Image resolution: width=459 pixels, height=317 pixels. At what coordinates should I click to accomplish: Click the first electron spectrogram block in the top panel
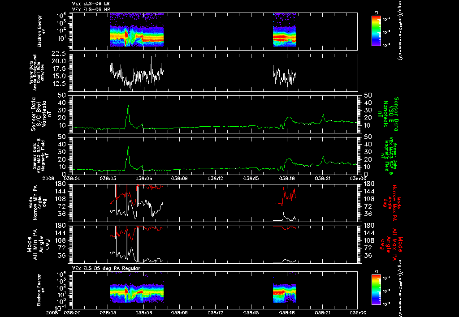pos(136,30)
